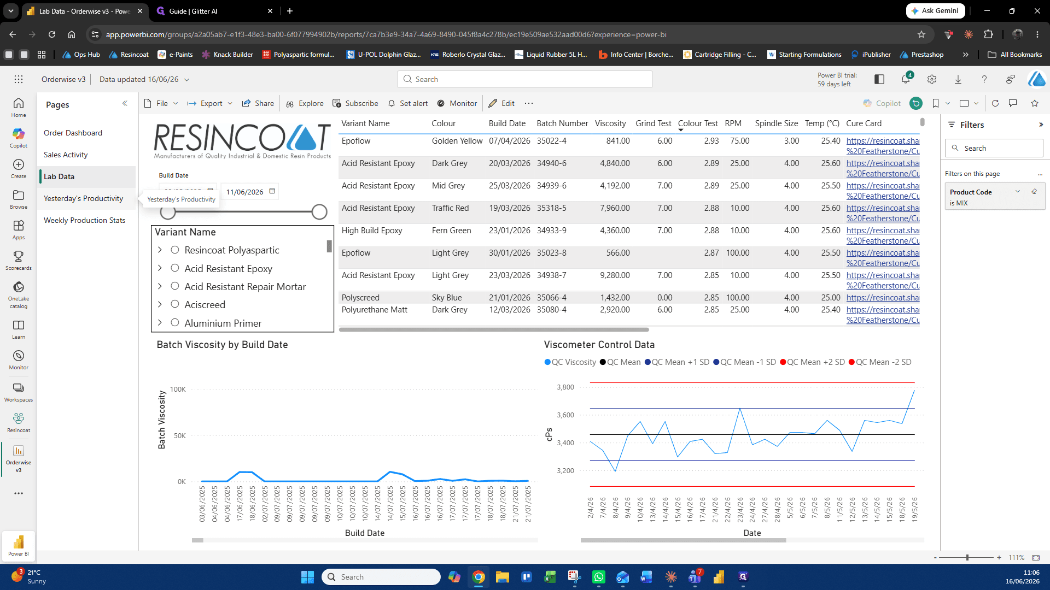1050x590 pixels.
Task: Select Resincoat Polyaspartic radio button
Action: pos(175,250)
